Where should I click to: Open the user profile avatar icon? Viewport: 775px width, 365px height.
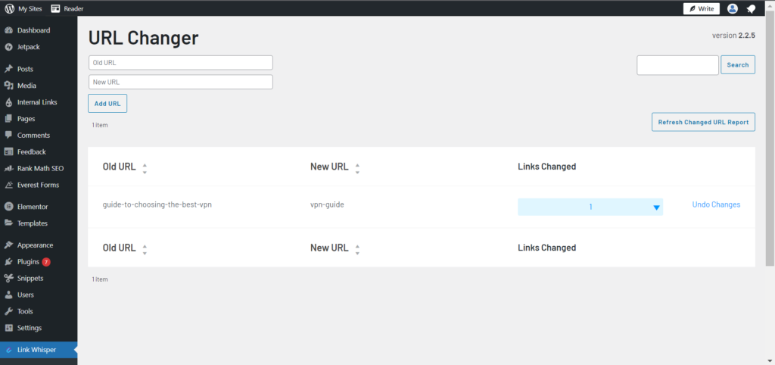click(733, 8)
